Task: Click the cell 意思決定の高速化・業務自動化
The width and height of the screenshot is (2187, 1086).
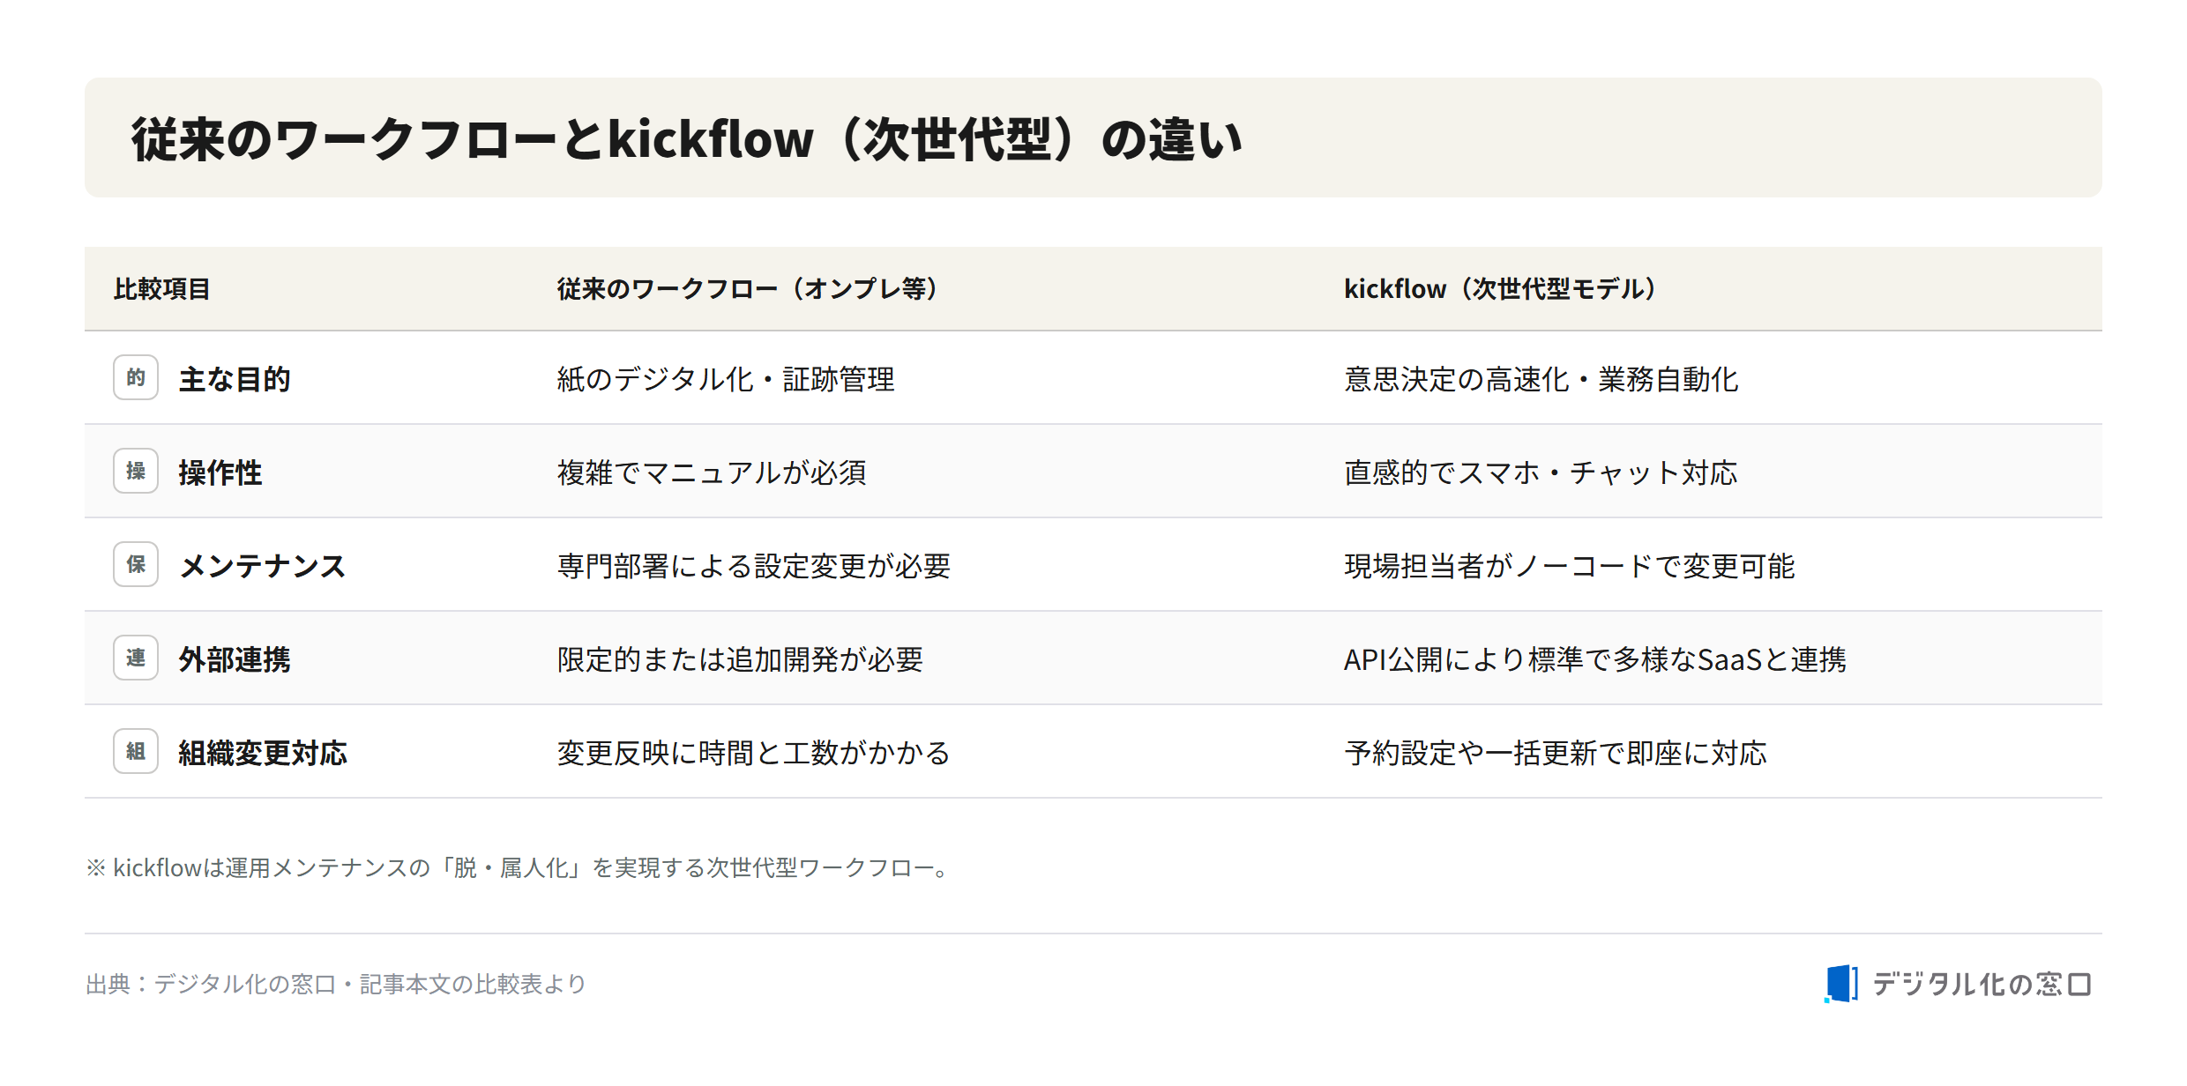Action: pyautogui.click(x=1541, y=379)
